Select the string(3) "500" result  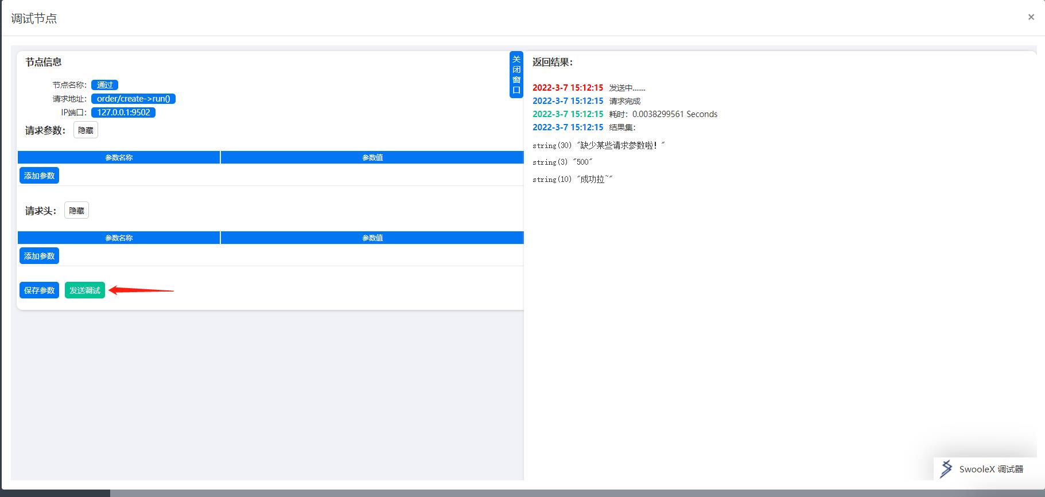[562, 162]
